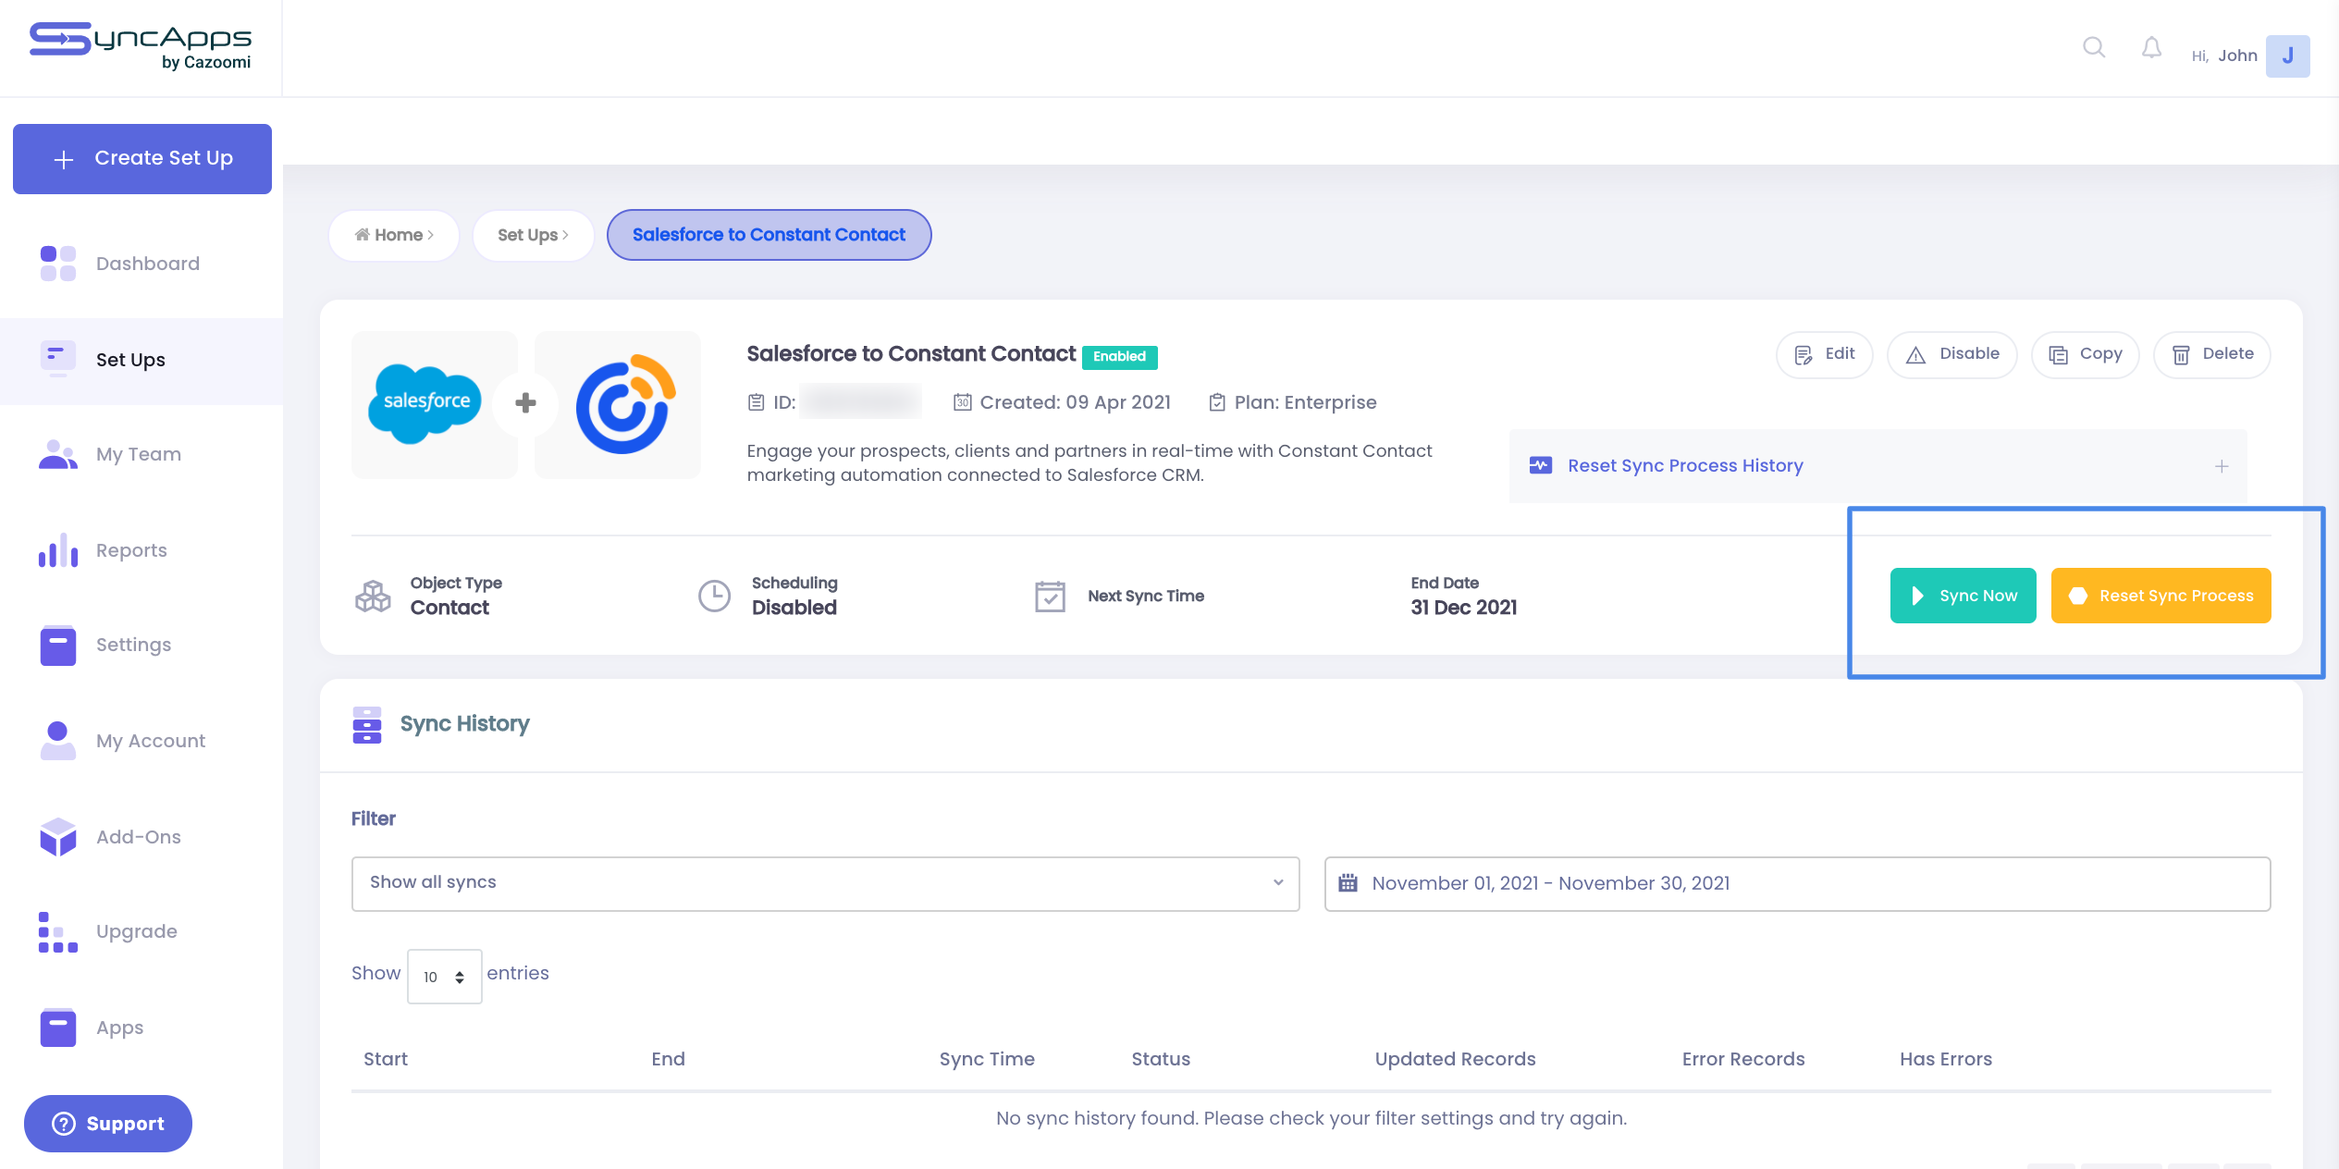
Task: Sort by the Error Records column header
Action: click(x=1743, y=1060)
